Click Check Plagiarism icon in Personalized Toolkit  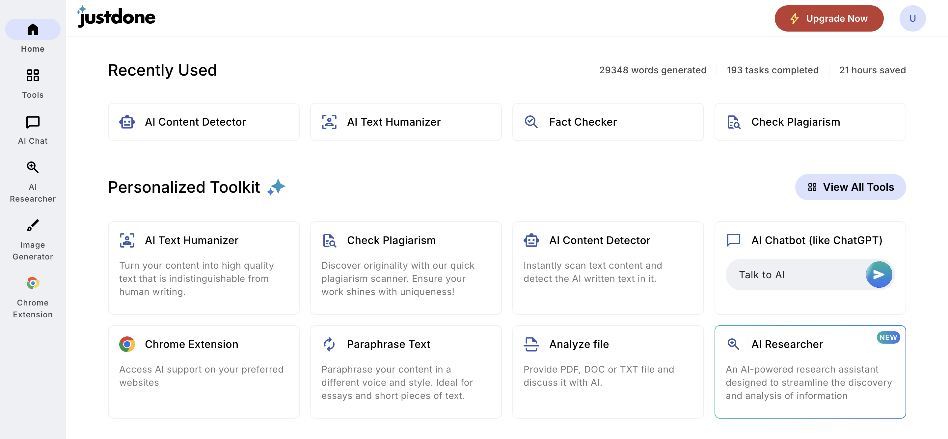(329, 240)
